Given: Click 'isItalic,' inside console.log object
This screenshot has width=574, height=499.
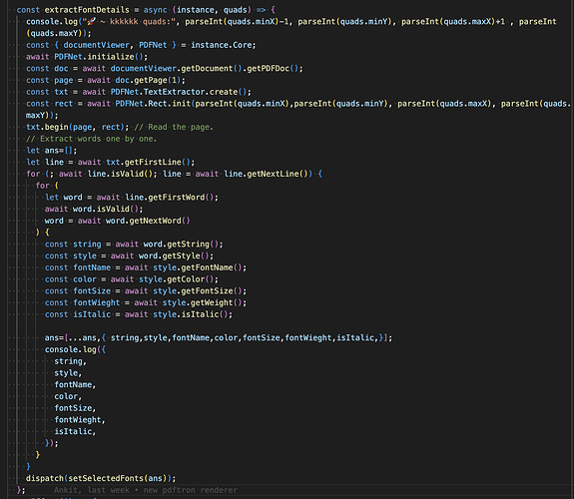Looking at the screenshot, I should [x=75, y=432].
